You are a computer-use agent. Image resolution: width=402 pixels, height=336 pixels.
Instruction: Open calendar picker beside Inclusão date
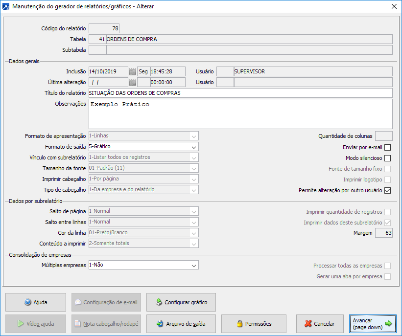(132, 71)
